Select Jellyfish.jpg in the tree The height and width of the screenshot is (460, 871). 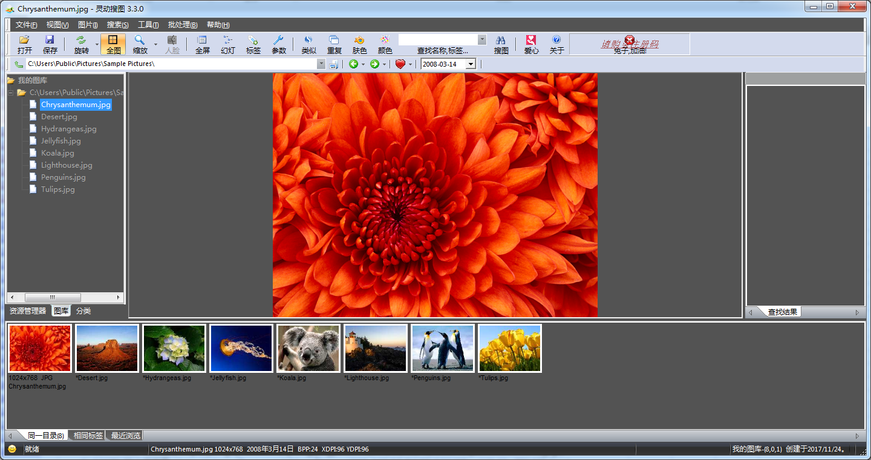(x=61, y=141)
